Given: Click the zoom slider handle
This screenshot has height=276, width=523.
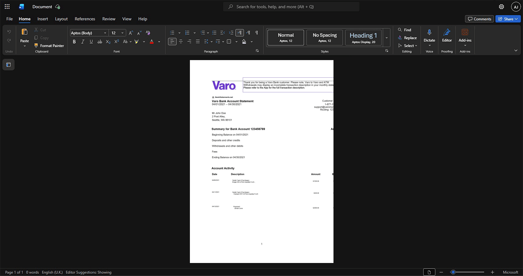Looking at the screenshot, I should tap(453, 272).
